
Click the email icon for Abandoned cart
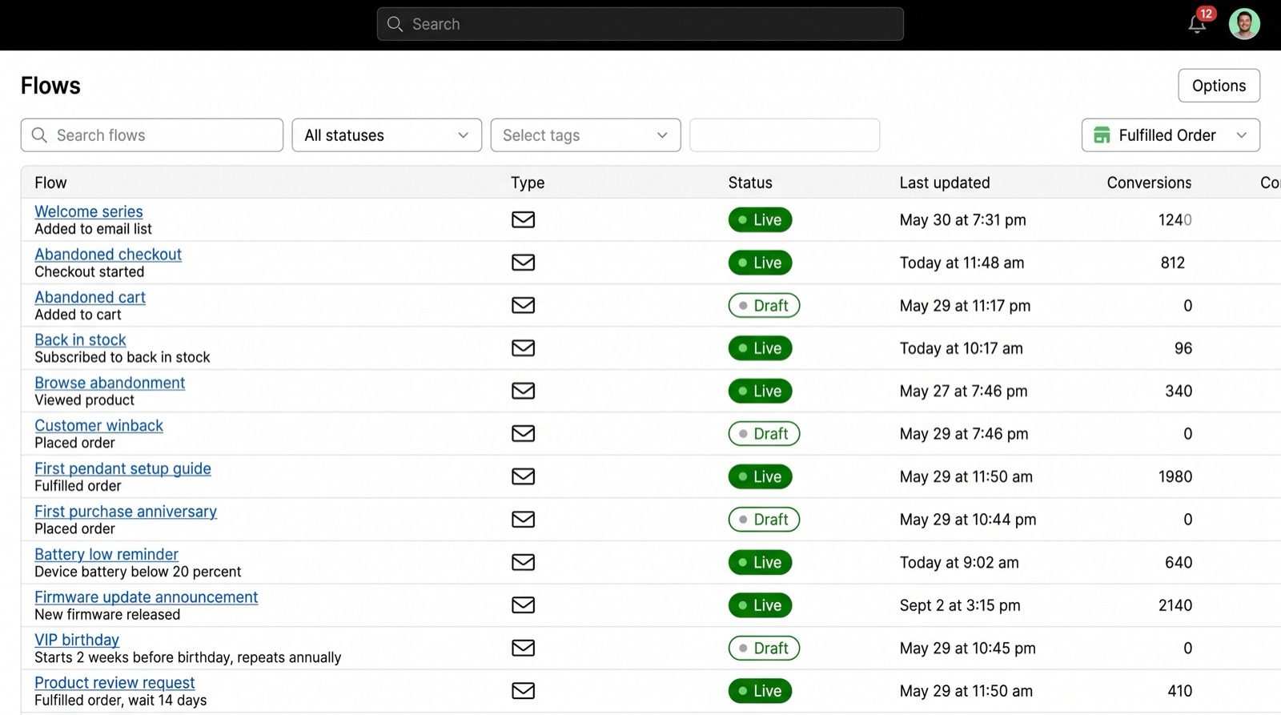523,305
